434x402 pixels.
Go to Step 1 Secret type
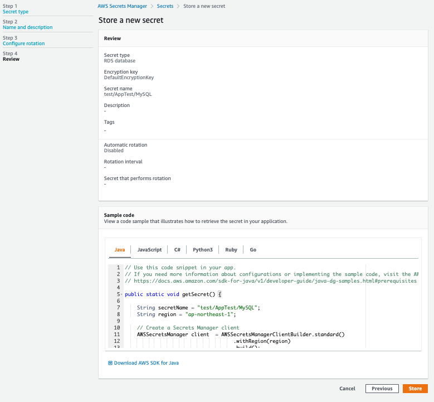16,12
